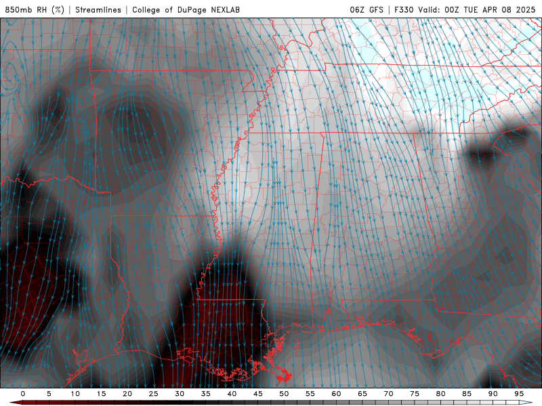Click the '0' value on the color scale
The image size is (542, 406).
tap(23, 394)
